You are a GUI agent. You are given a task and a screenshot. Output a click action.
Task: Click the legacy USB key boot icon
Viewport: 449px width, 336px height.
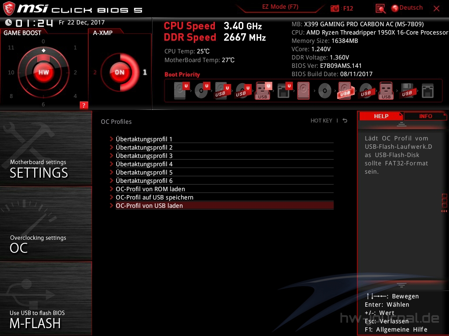point(386,91)
